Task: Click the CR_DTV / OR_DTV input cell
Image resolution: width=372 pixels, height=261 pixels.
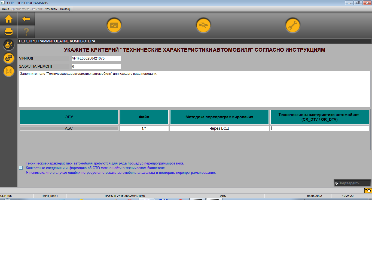Action: tap(319, 128)
